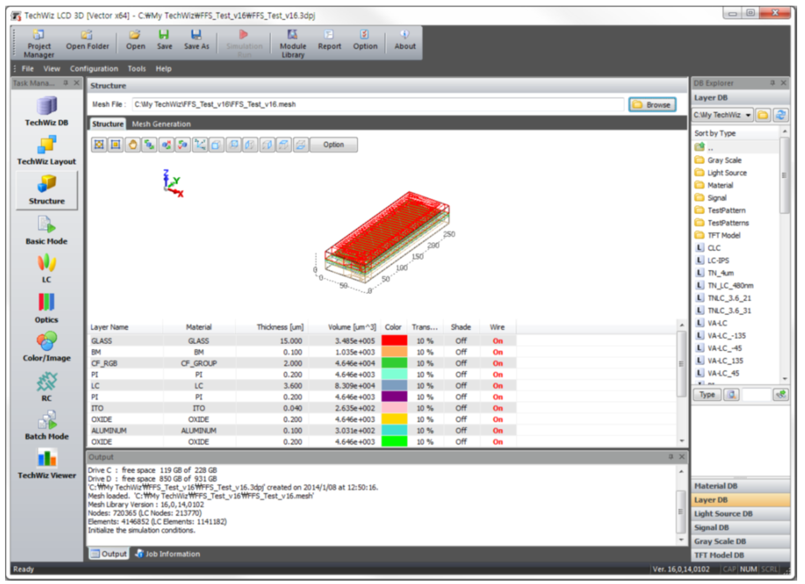The width and height of the screenshot is (805, 584).
Task: Click the vertical rotate (V) view icon
Action: 183,144
